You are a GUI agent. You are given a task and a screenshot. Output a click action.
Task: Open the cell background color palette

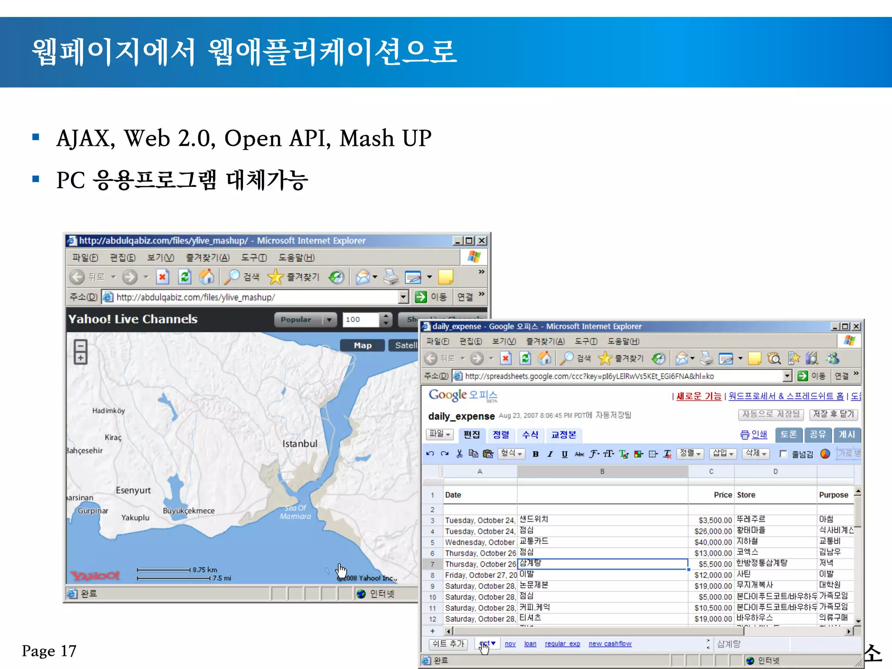tap(639, 454)
